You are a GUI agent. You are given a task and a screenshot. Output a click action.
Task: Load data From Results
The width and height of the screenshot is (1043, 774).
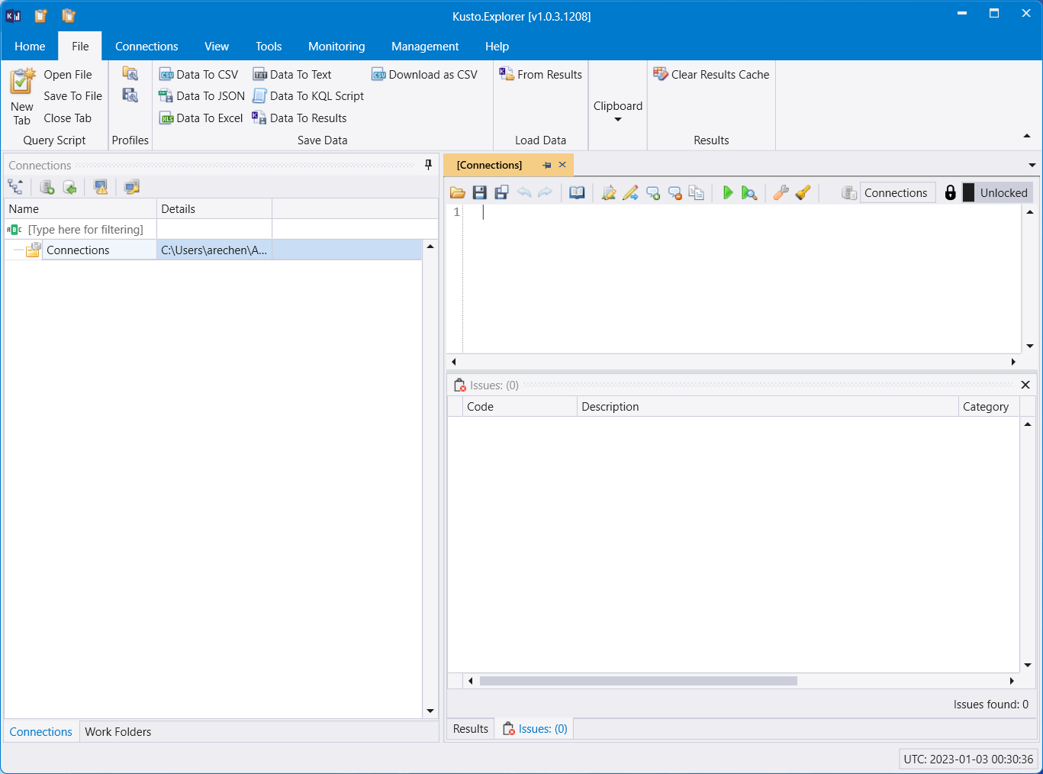coord(540,74)
